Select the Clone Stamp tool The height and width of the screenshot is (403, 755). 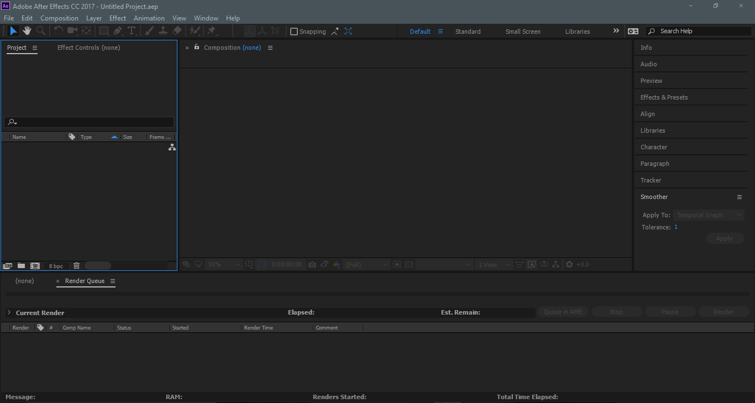tap(164, 31)
